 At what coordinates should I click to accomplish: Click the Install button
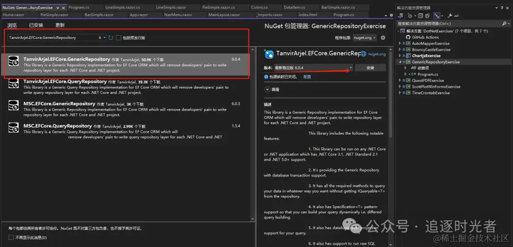370,68
